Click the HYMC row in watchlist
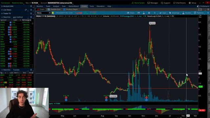The width and height of the screenshot is (210, 118). [x=16, y=22]
